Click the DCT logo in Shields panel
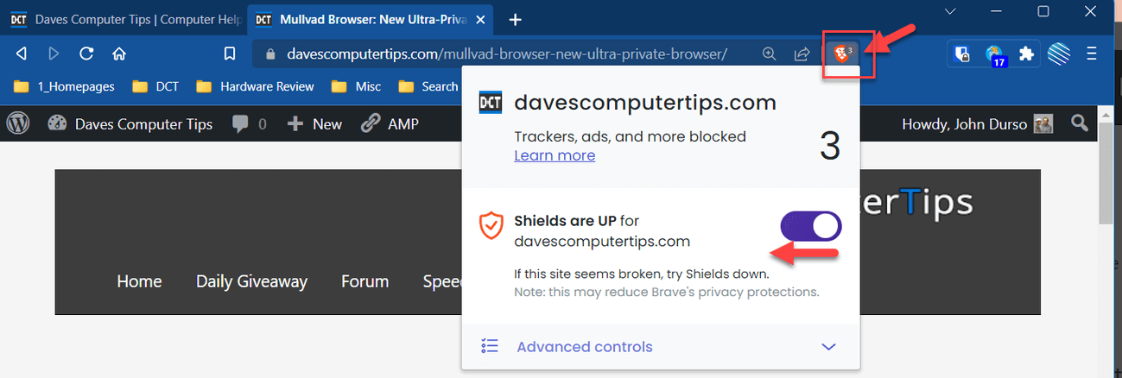Screen dimensions: 1122x378 pos(491,104)
